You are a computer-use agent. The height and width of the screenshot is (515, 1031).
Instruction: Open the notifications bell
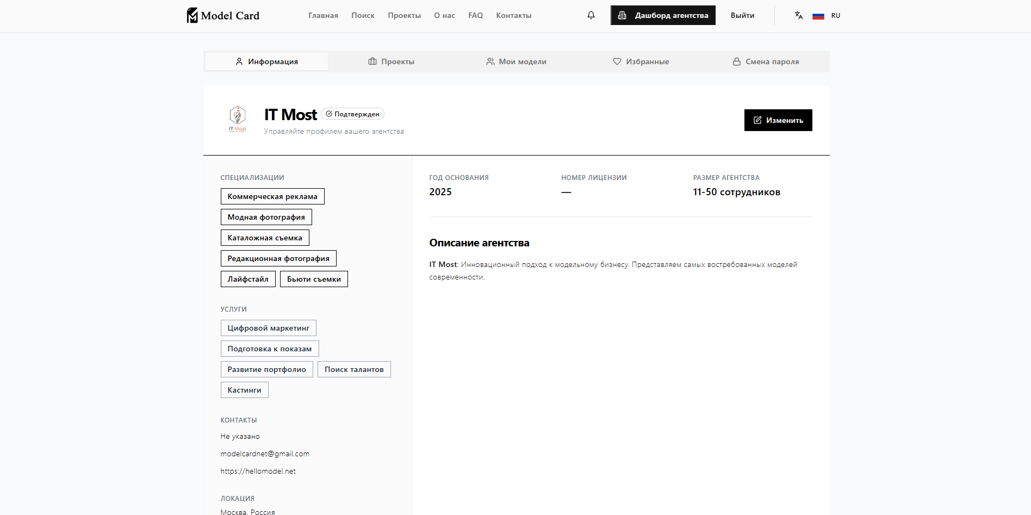(x=591, y=15)
